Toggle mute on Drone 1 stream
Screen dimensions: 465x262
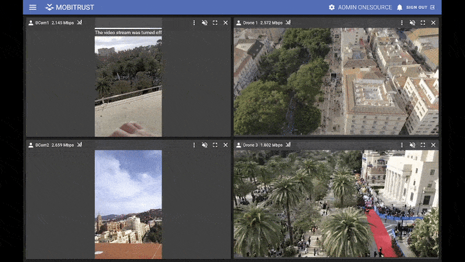pos(412,23)
